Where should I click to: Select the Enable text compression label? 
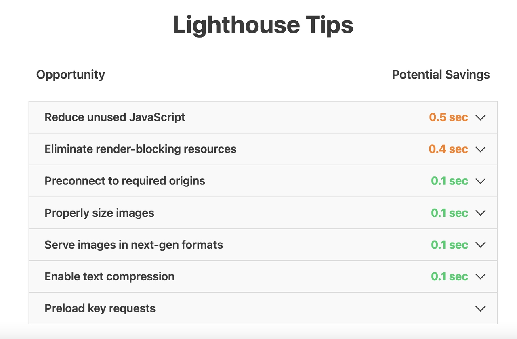(x=109, y=277)
